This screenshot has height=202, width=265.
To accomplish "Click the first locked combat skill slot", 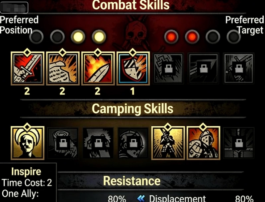I will pyautogui.click(x=168, y=68).
